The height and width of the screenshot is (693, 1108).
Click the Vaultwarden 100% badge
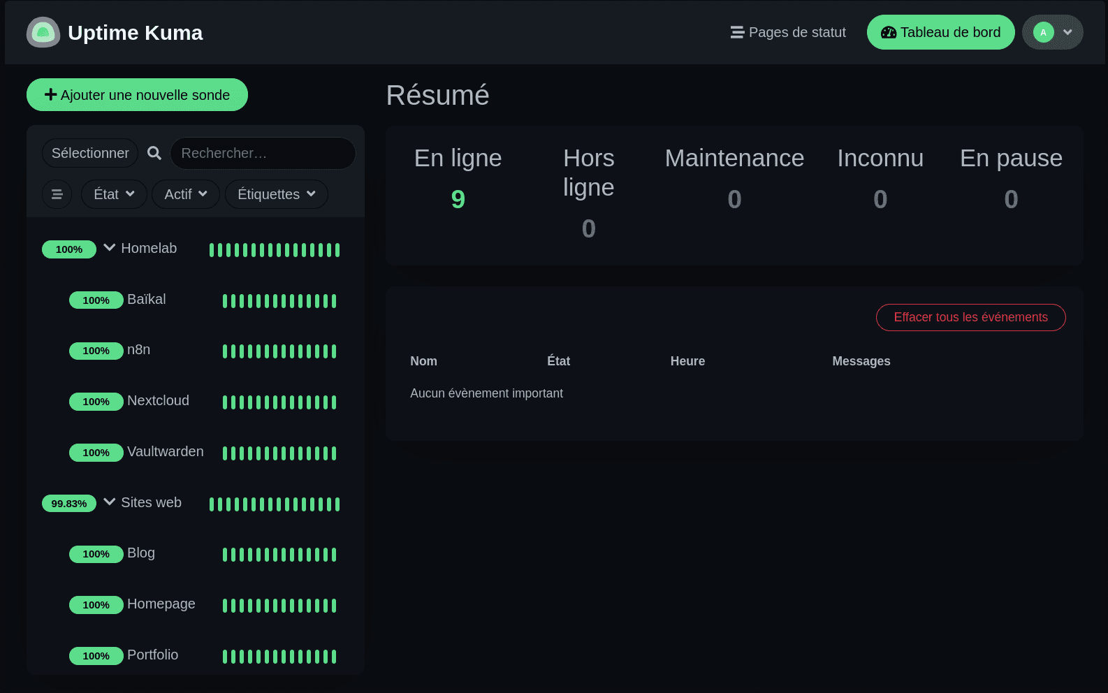(x=96, y=453)
